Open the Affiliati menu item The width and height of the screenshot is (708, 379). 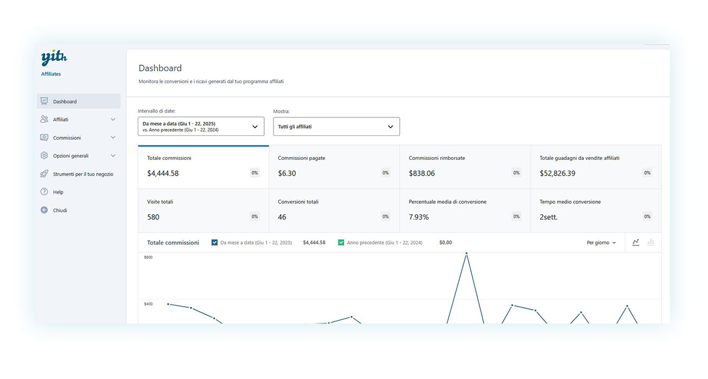tap(78, 120)
